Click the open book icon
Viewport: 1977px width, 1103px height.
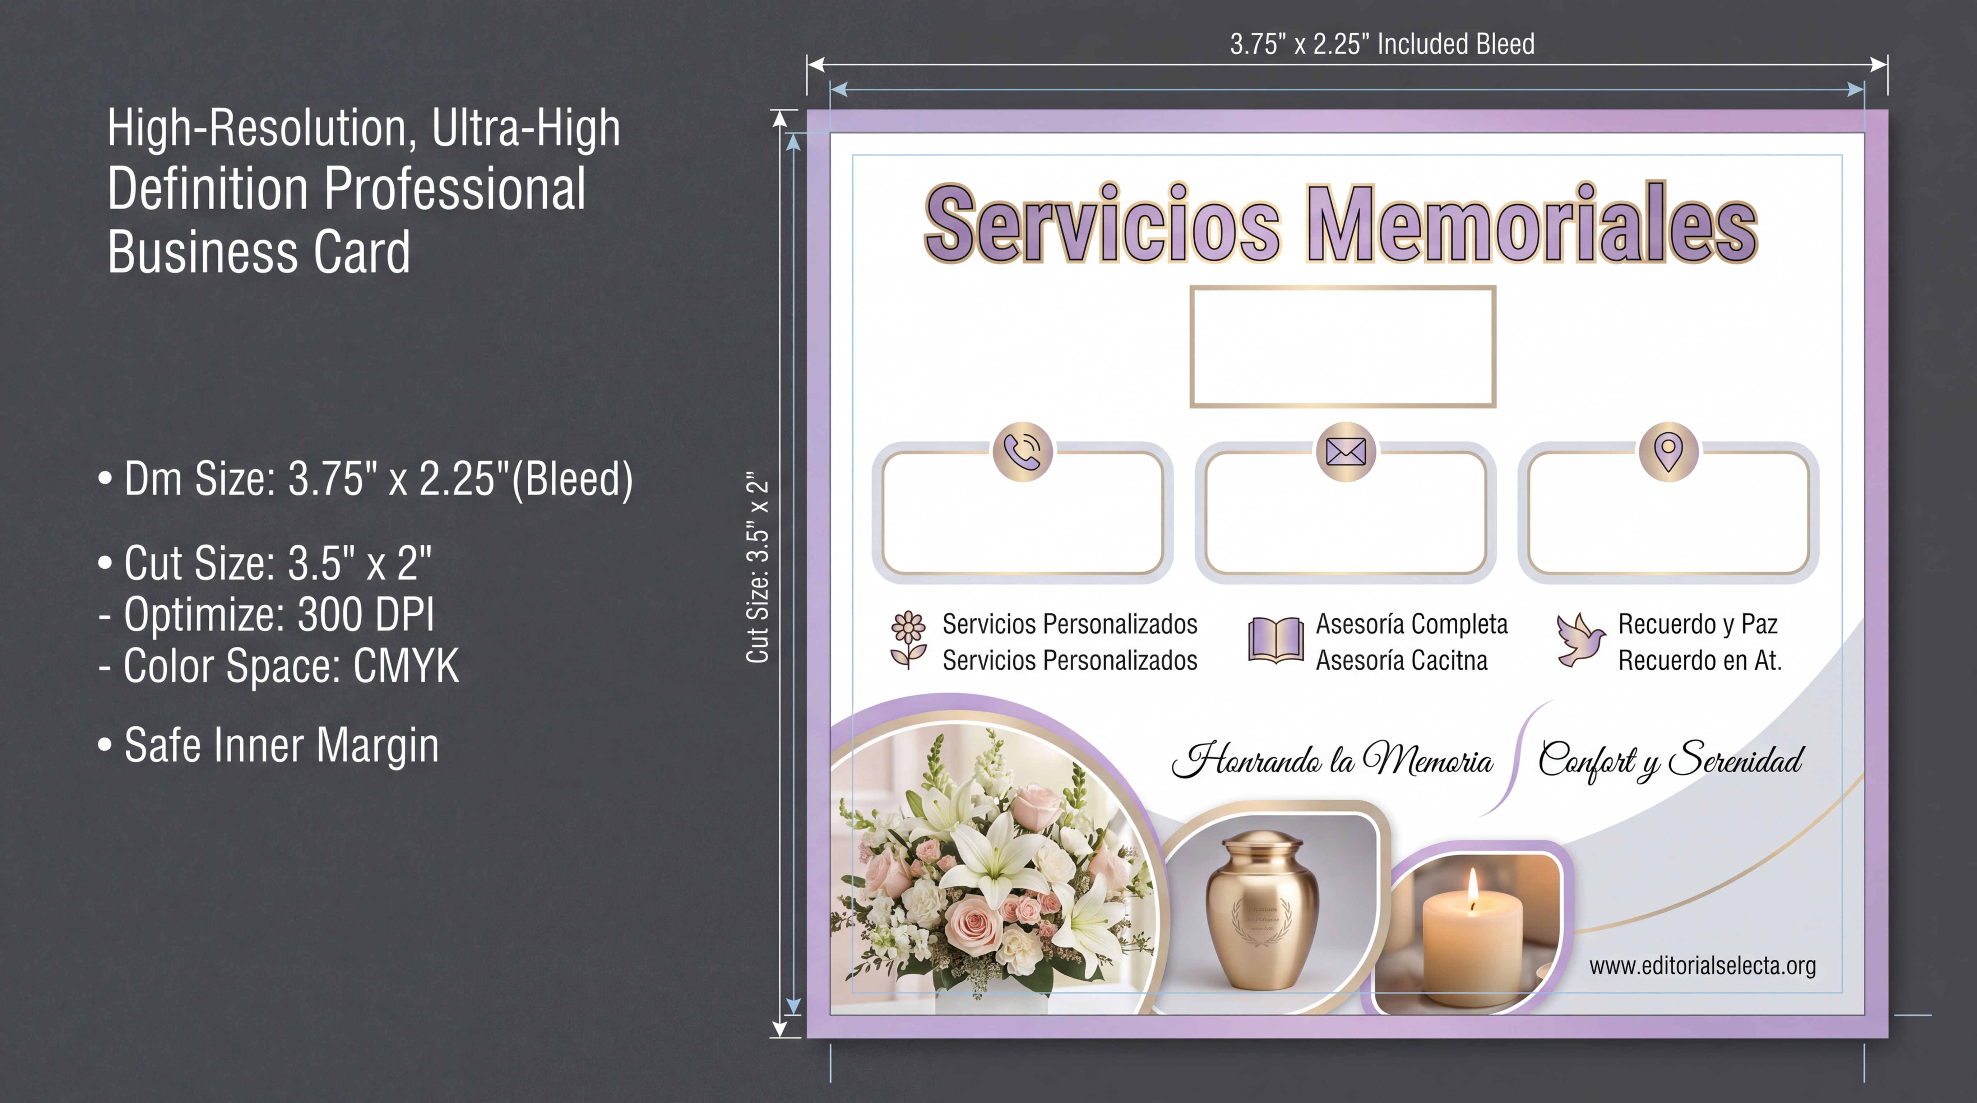coord(1275,641)
